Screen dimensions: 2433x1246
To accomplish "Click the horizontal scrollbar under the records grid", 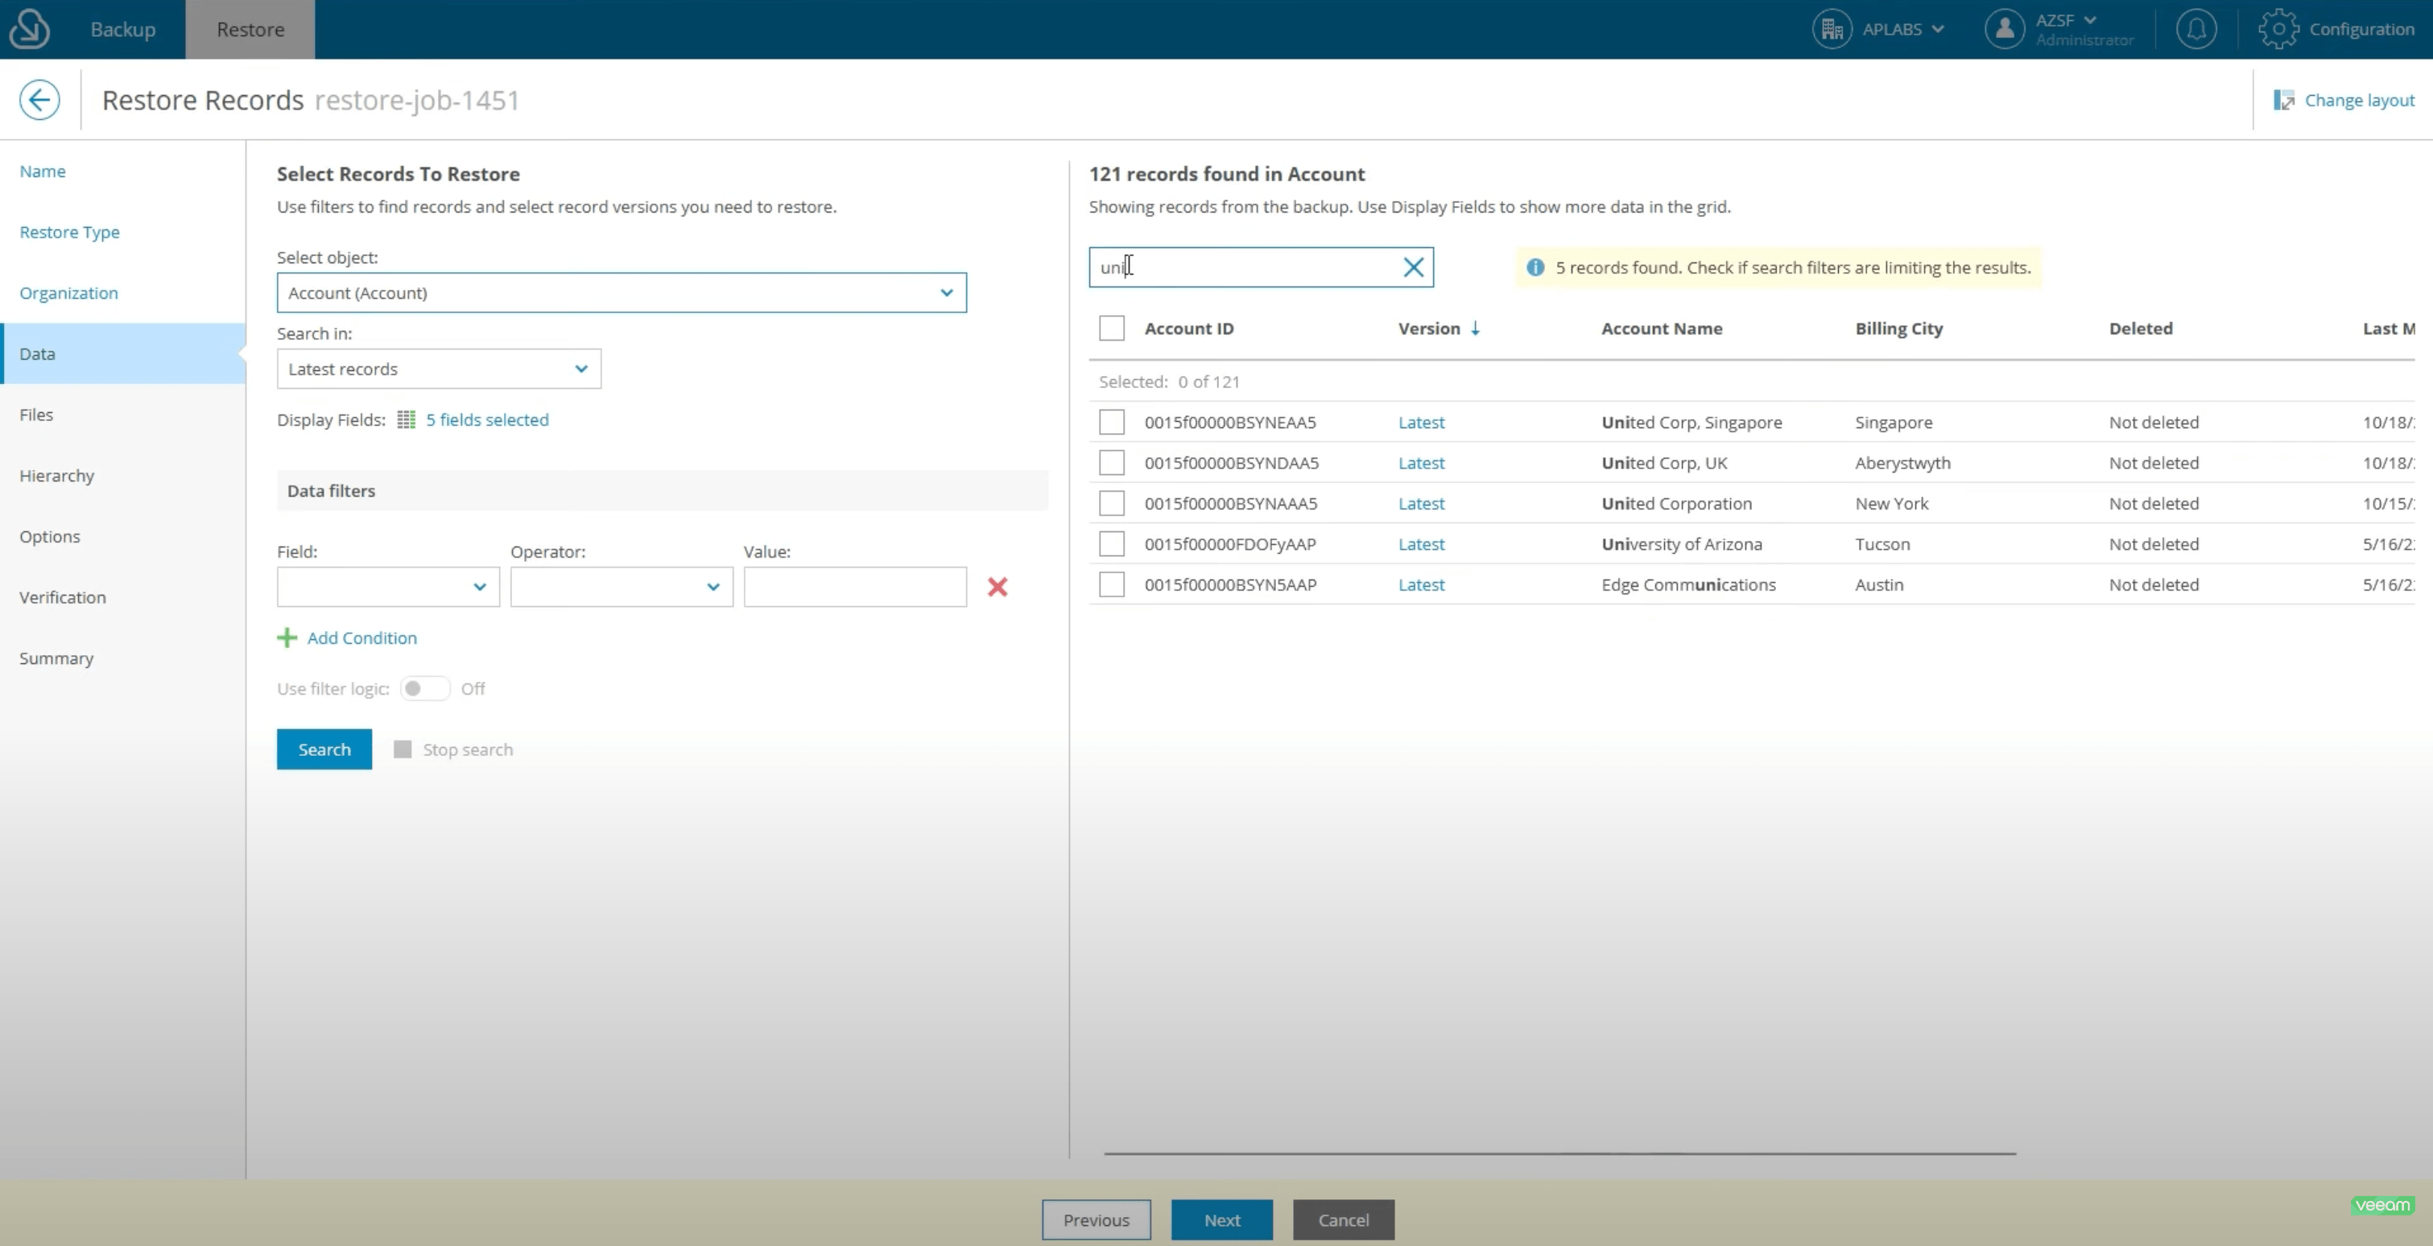I will 1559,1153.
